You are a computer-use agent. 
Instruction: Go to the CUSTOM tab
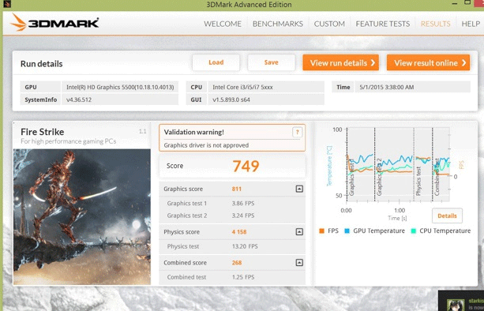click(329, 24)
